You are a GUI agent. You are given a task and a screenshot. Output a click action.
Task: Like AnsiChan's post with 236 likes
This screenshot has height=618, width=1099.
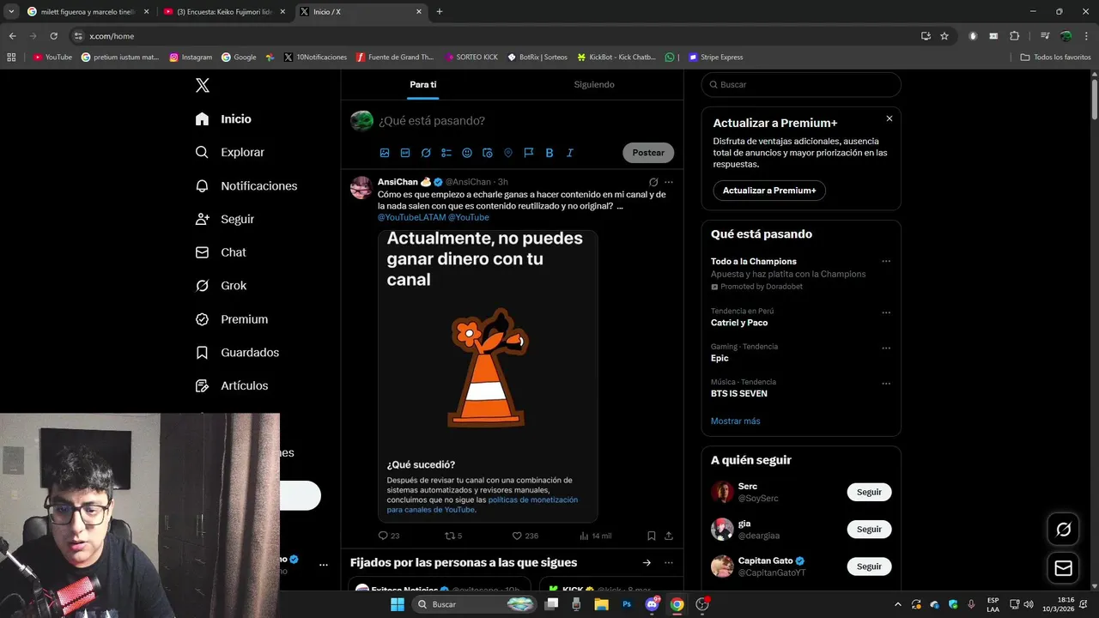525,536
